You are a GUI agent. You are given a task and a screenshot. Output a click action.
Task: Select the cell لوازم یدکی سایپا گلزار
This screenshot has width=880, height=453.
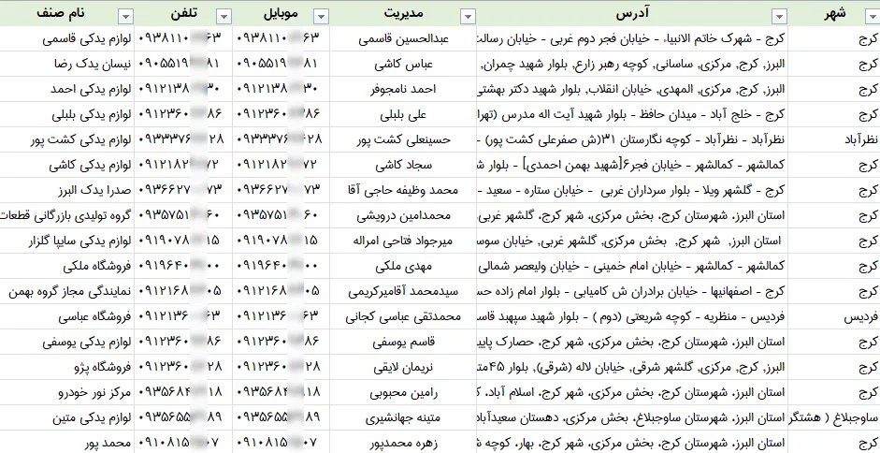coord(66,241)
